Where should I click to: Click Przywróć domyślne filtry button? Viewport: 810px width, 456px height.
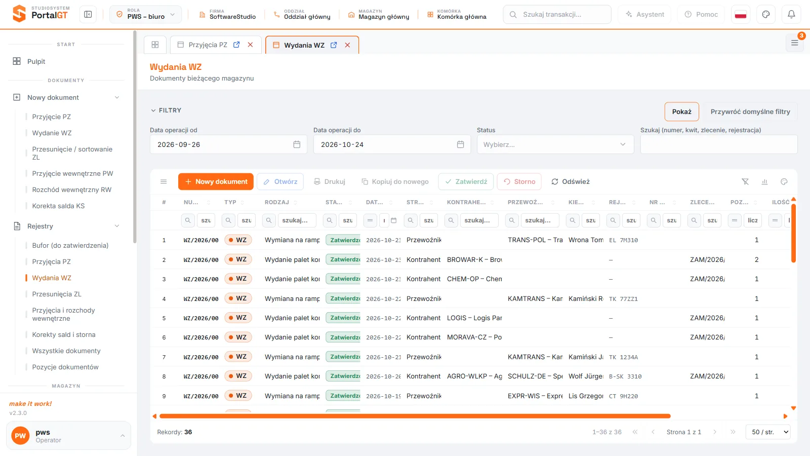(x=750, y=111)
